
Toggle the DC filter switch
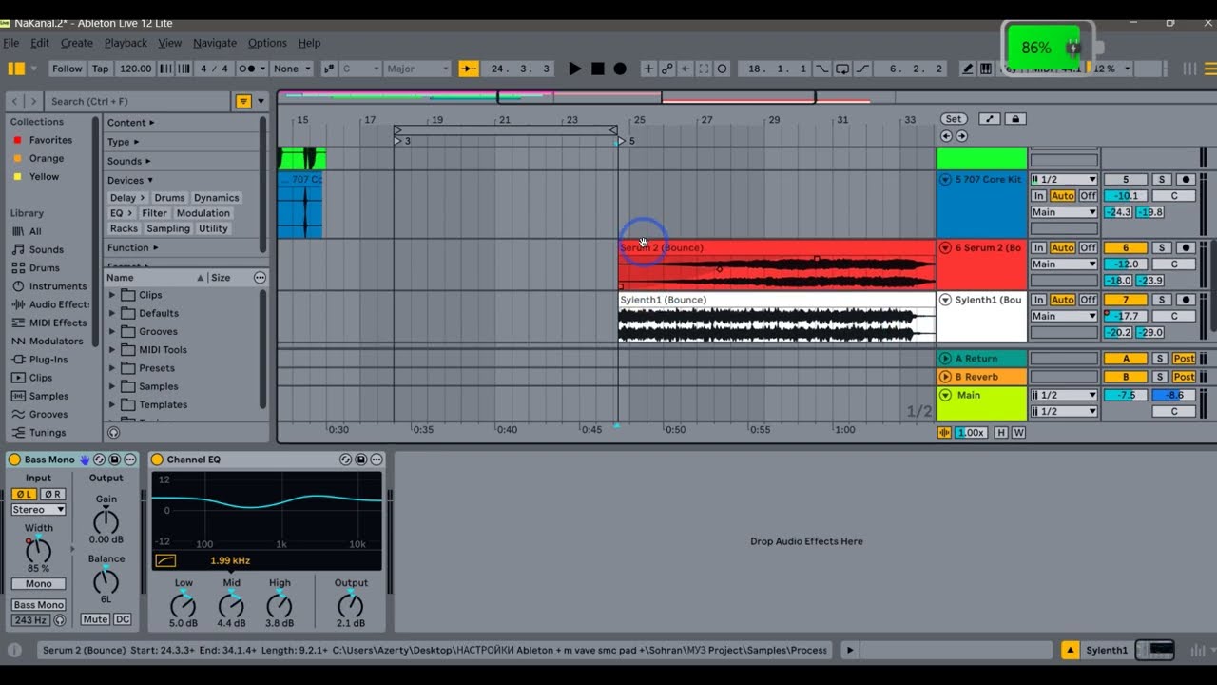pos(123,619)
